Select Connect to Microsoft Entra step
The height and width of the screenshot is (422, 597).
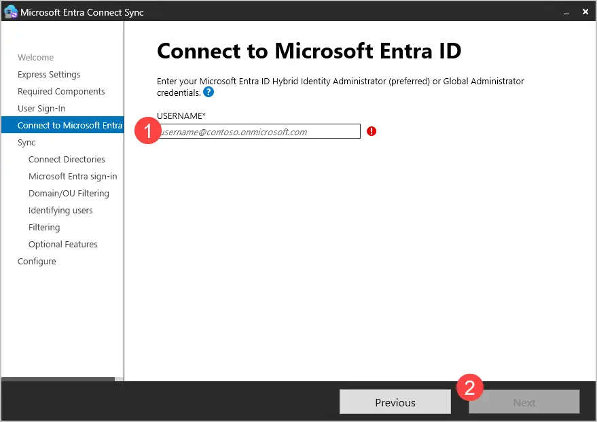pyautogui.click(x=62, y=125)
